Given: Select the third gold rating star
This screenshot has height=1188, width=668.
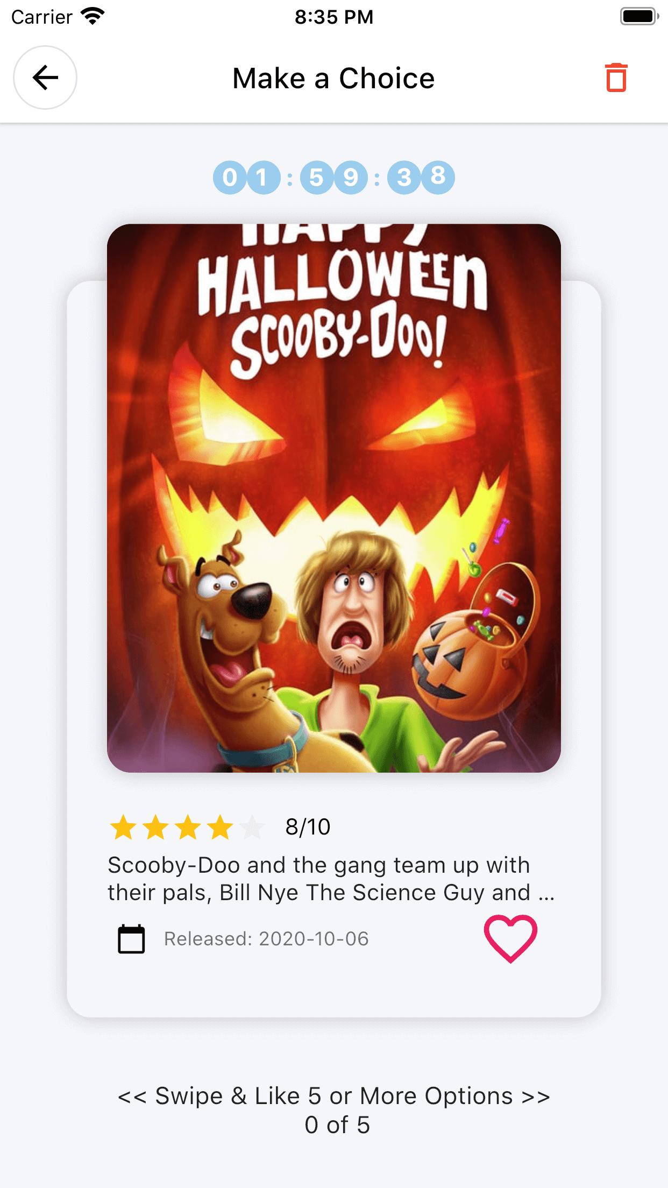Looking at the screenshot, I should point(188,827).
